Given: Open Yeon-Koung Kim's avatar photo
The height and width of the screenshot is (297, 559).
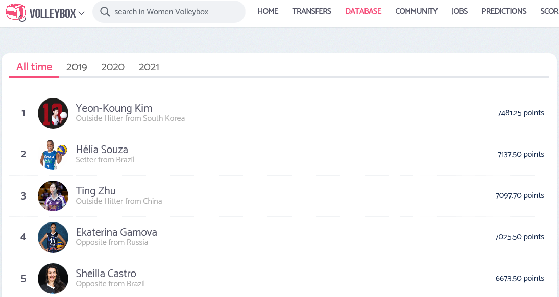Looking at the screenshot, I should [x=53, y=113].
